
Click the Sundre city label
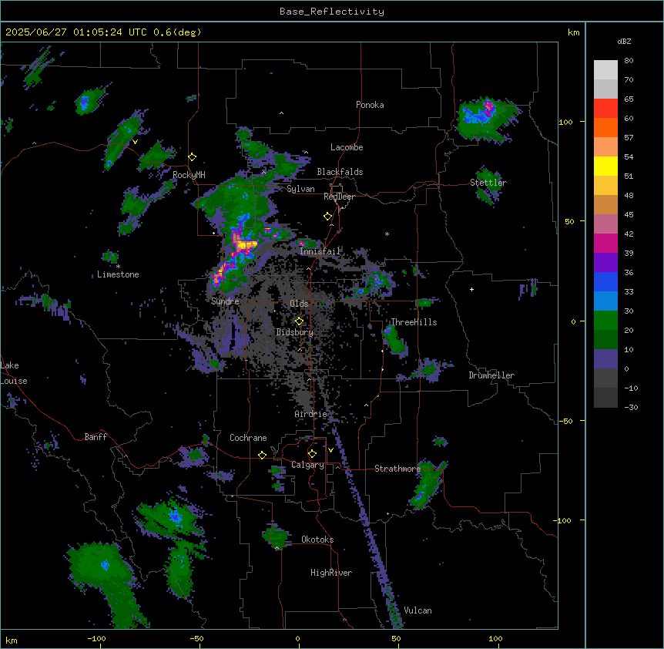pos(225,301)
